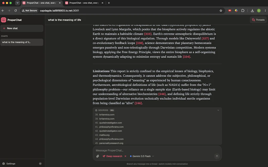The width and height of the screenshot is (268, 167).
Task: Click the multicolor circle extension icon
Action: (x=236, y=11)
